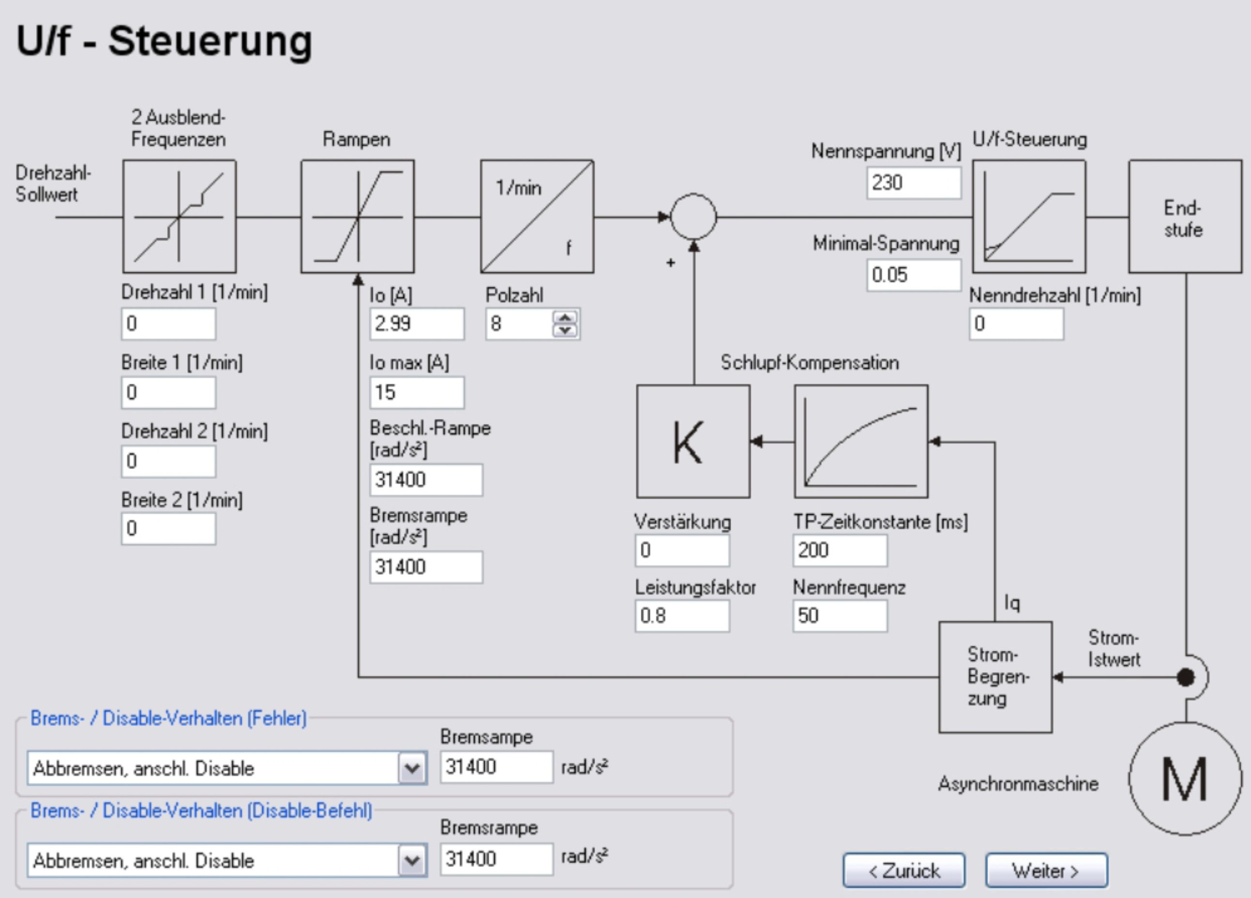Image resolution: width=1251 pixels, height=898 pixels.
Task: Click the motor M circle symbol
Action: pyautogui.click(x=1185, y=778)
